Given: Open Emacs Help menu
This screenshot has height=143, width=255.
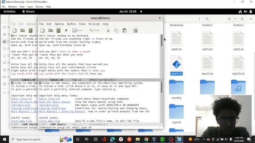Looking at the screenshot, I should click(x=106, y=24).
